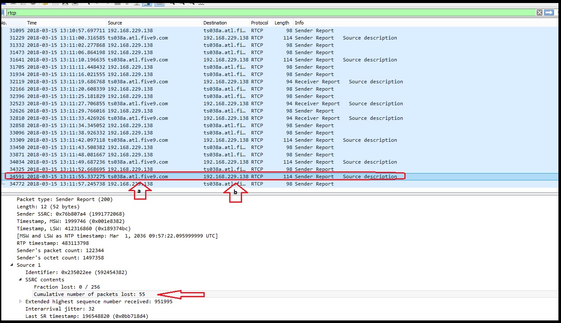
Task: Select Receiver Report packet 32523
Action: pos(280,104)
